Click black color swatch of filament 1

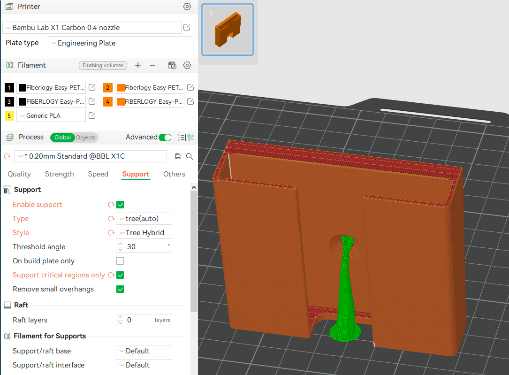tap(23, 87)
